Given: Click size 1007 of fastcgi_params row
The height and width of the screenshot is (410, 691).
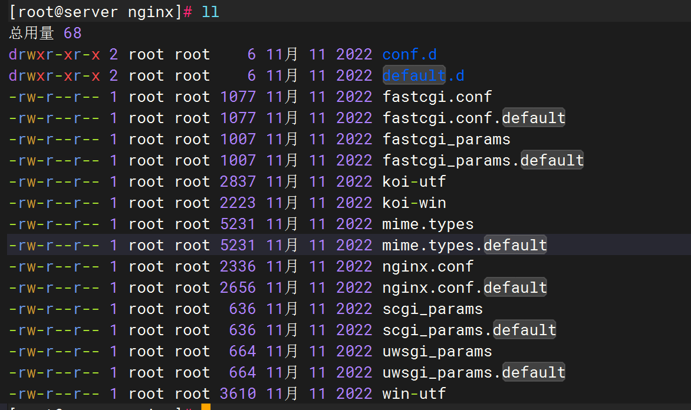Looking at the screenshot, I should click(x=238, y=139).
